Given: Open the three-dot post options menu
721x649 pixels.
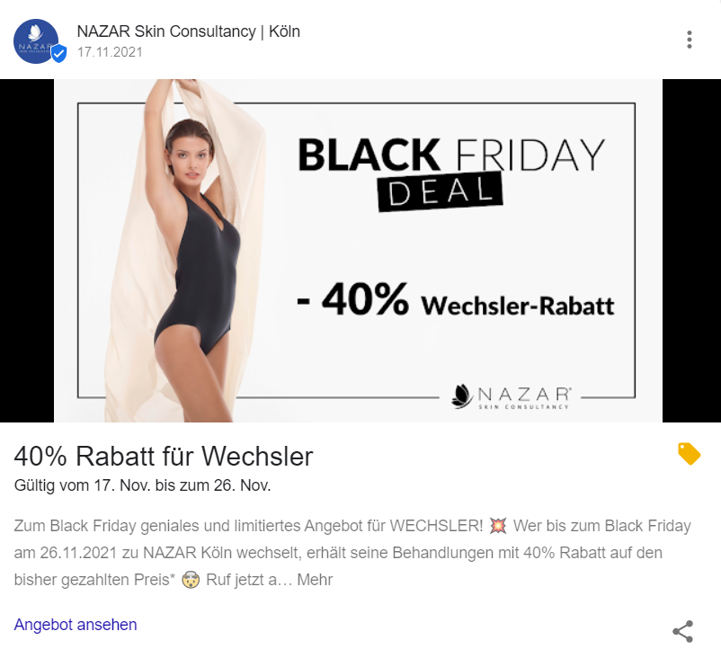Looking at the screenshot, I should 689,40.
